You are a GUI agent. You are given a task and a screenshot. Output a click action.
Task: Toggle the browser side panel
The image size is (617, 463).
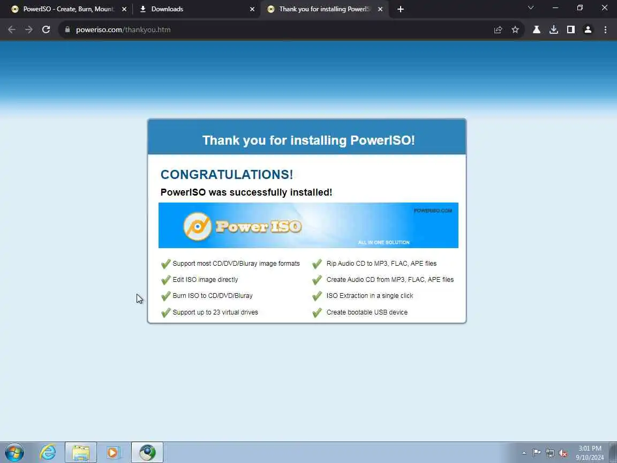(x=571, y=29)
